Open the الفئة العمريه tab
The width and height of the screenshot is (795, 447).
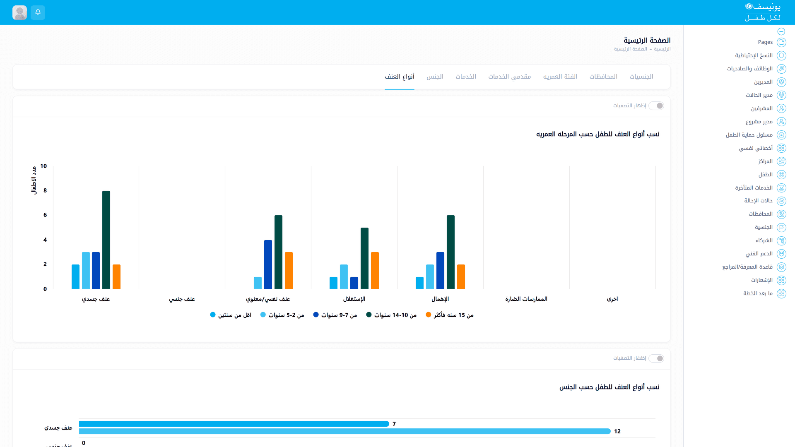[560, 77]
